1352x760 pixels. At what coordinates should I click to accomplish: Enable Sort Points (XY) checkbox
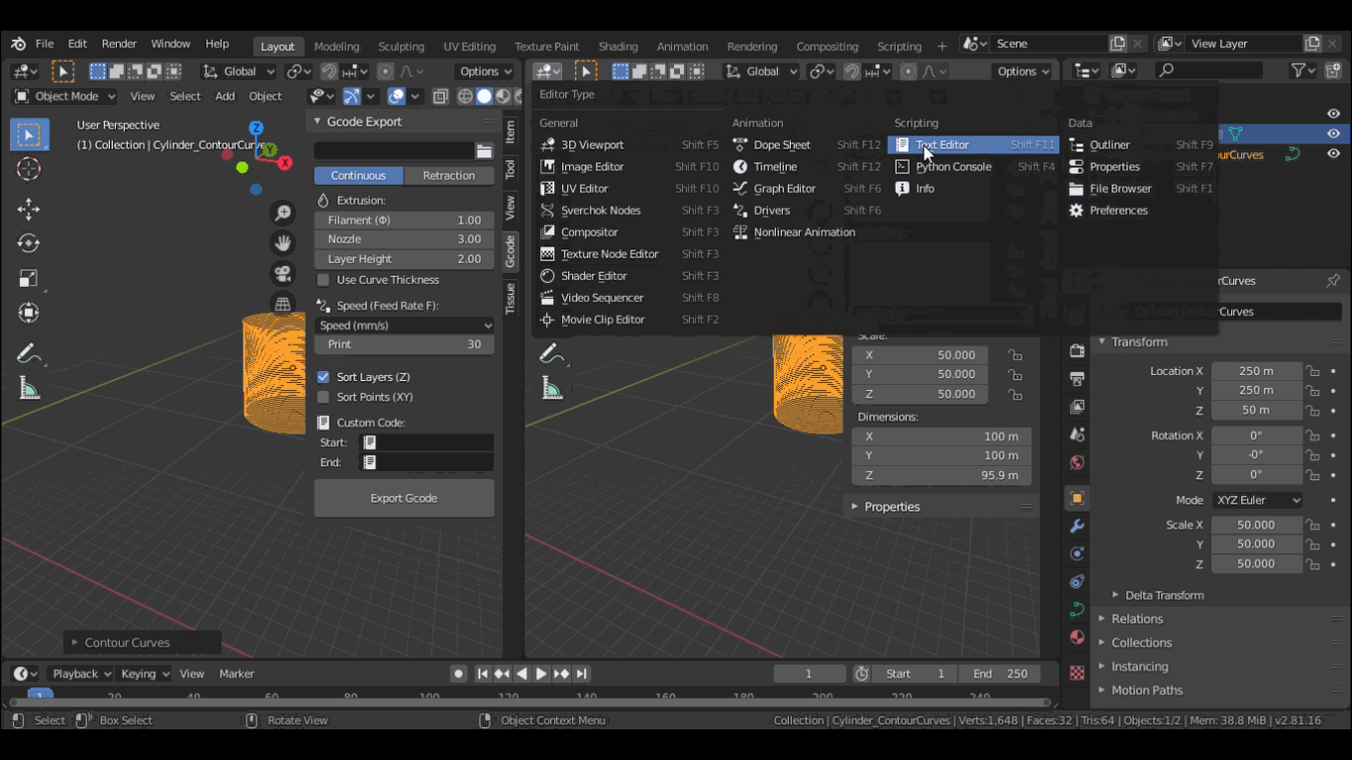click(x=324, y=397)
